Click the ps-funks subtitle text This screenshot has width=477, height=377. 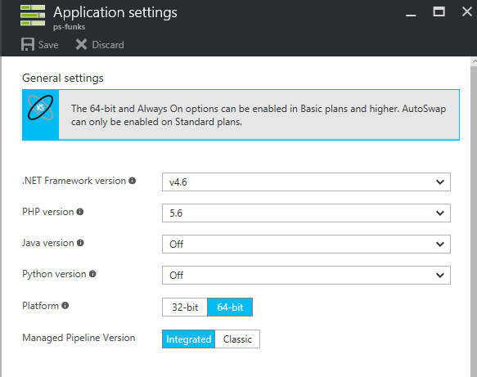(69, 27)
